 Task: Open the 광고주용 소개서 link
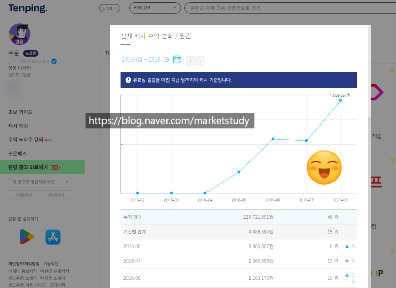coord(22,278)
